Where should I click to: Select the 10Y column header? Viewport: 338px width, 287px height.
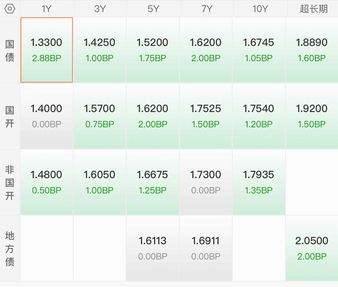(x=260, y=9)
